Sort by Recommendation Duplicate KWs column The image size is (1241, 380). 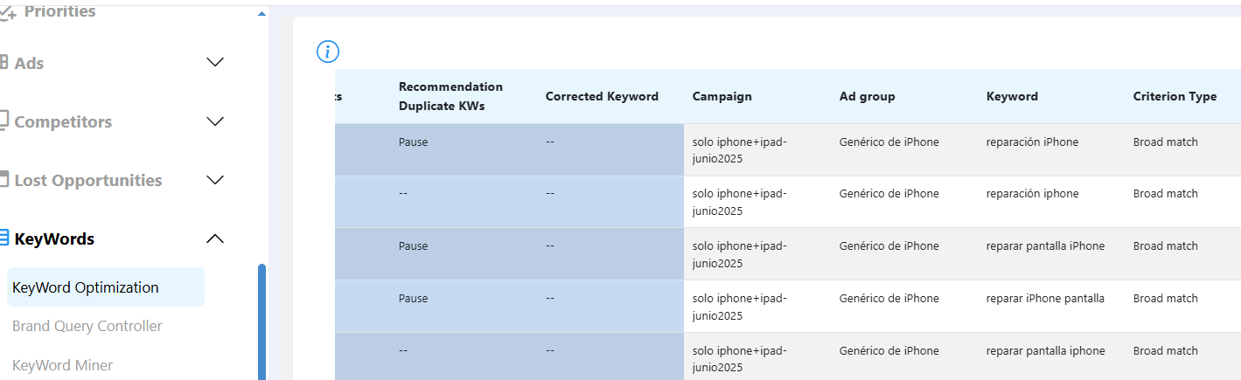(x=450, y=96)
